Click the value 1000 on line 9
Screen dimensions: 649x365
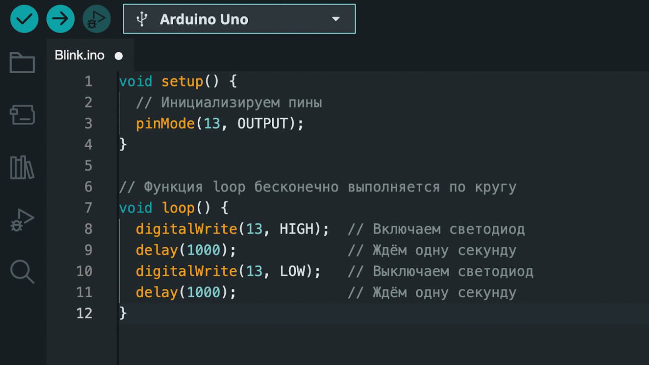point(204,250)
